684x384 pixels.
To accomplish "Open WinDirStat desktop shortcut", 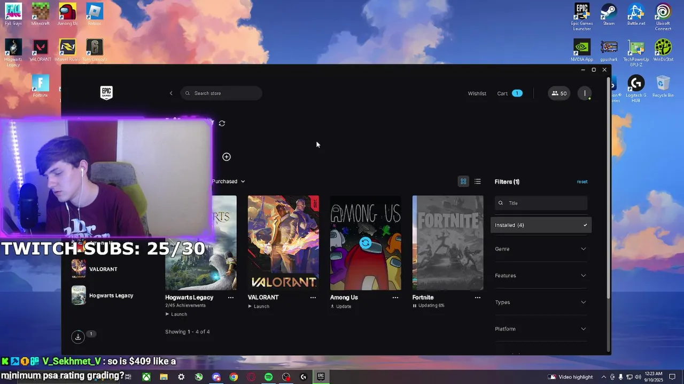I will 663,51.
